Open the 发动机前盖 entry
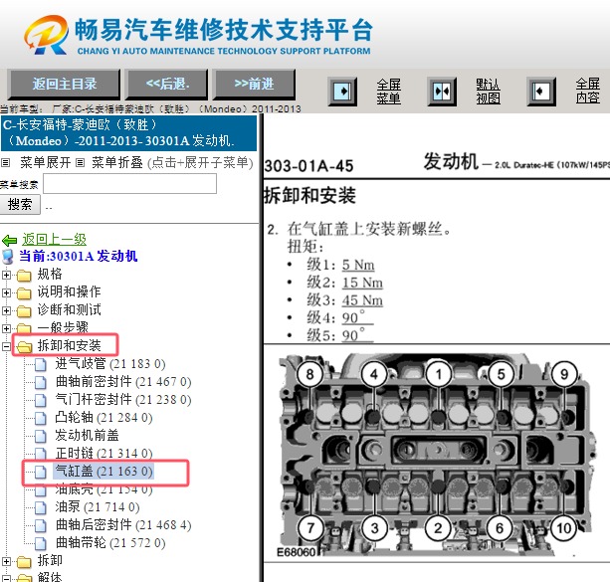The image size is (610, 582). coord(87,436)
